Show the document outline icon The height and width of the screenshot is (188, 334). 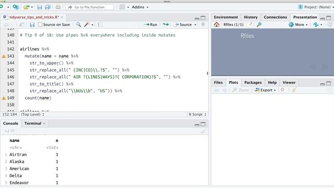coord(203,25)
